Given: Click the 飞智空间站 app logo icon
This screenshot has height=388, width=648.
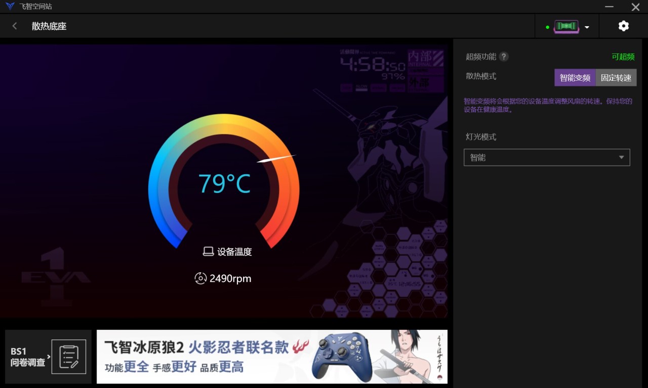Looking at the screenshot, I should [10, 7].
